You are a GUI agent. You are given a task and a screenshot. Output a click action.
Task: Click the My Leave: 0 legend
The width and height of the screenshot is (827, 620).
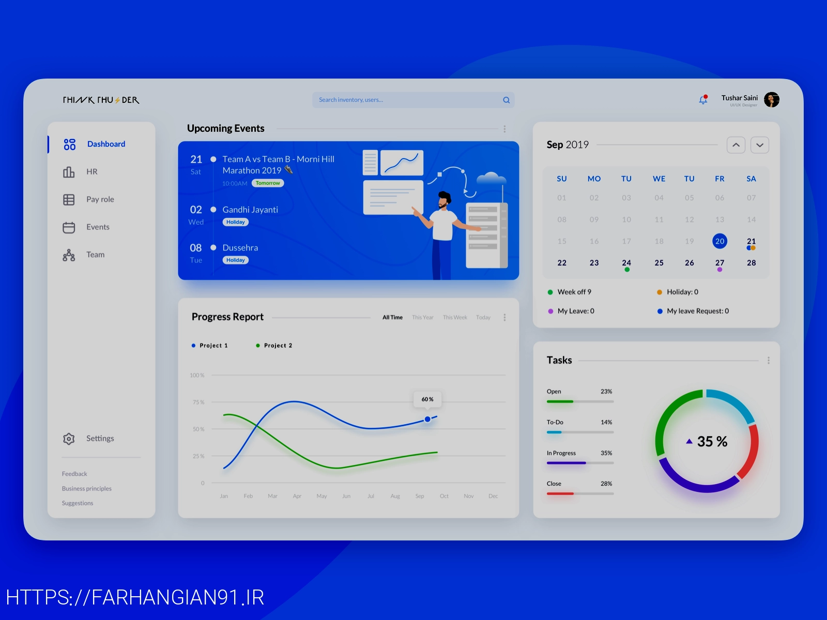(571, 311)
